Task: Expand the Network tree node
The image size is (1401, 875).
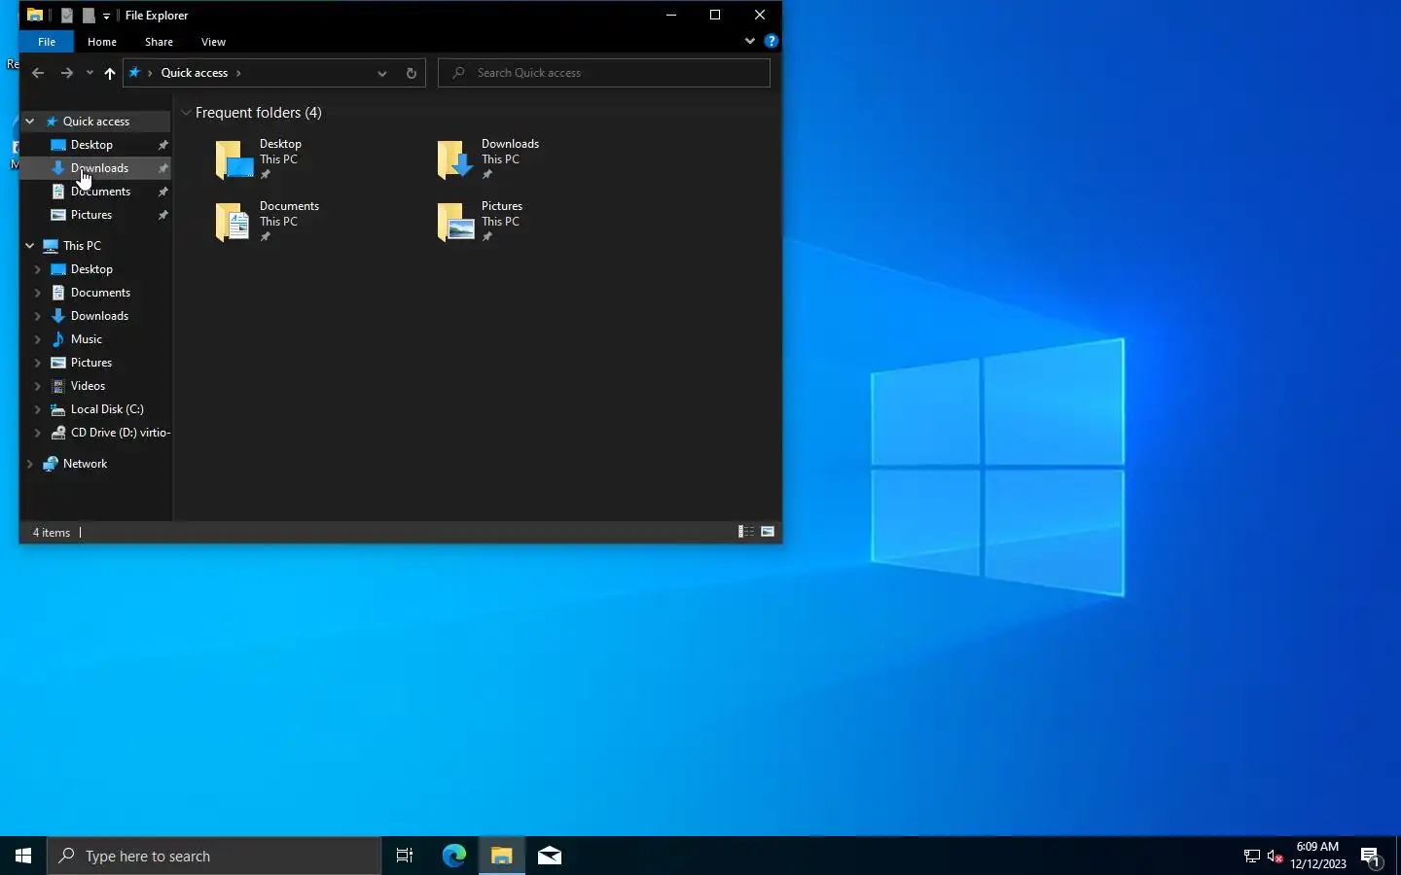Action: (30, 464)
